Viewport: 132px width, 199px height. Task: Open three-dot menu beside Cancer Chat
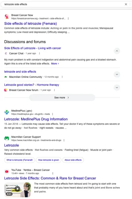point(40,53)
